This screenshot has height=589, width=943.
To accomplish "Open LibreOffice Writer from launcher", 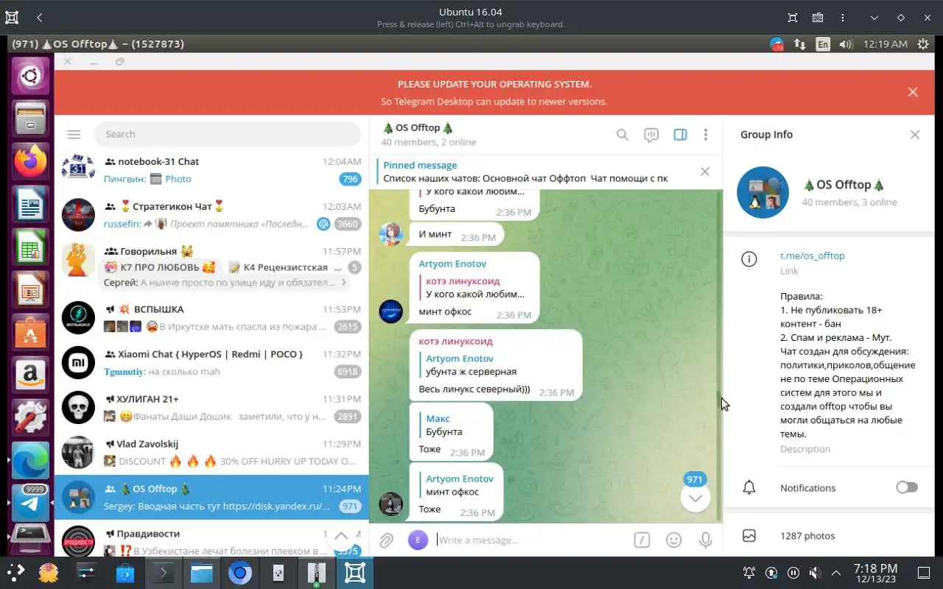I will pyautogui.click(x=30, y=204).
